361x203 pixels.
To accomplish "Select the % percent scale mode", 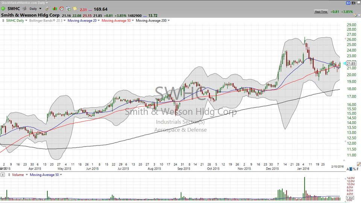I will click(x=354, y=169).
